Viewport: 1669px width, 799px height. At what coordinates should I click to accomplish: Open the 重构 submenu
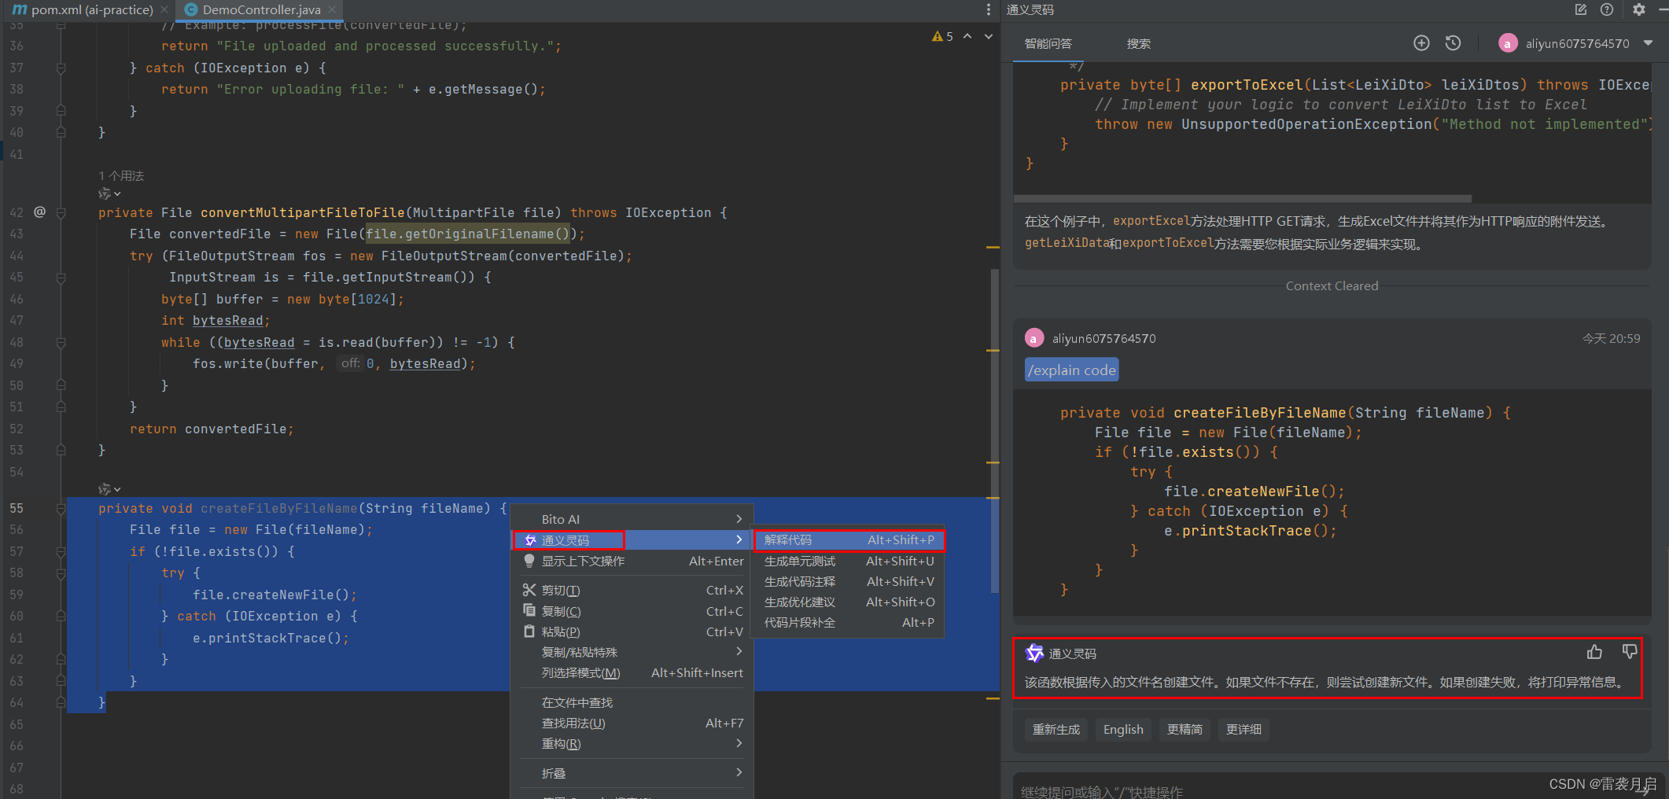(x=632, y=743)
